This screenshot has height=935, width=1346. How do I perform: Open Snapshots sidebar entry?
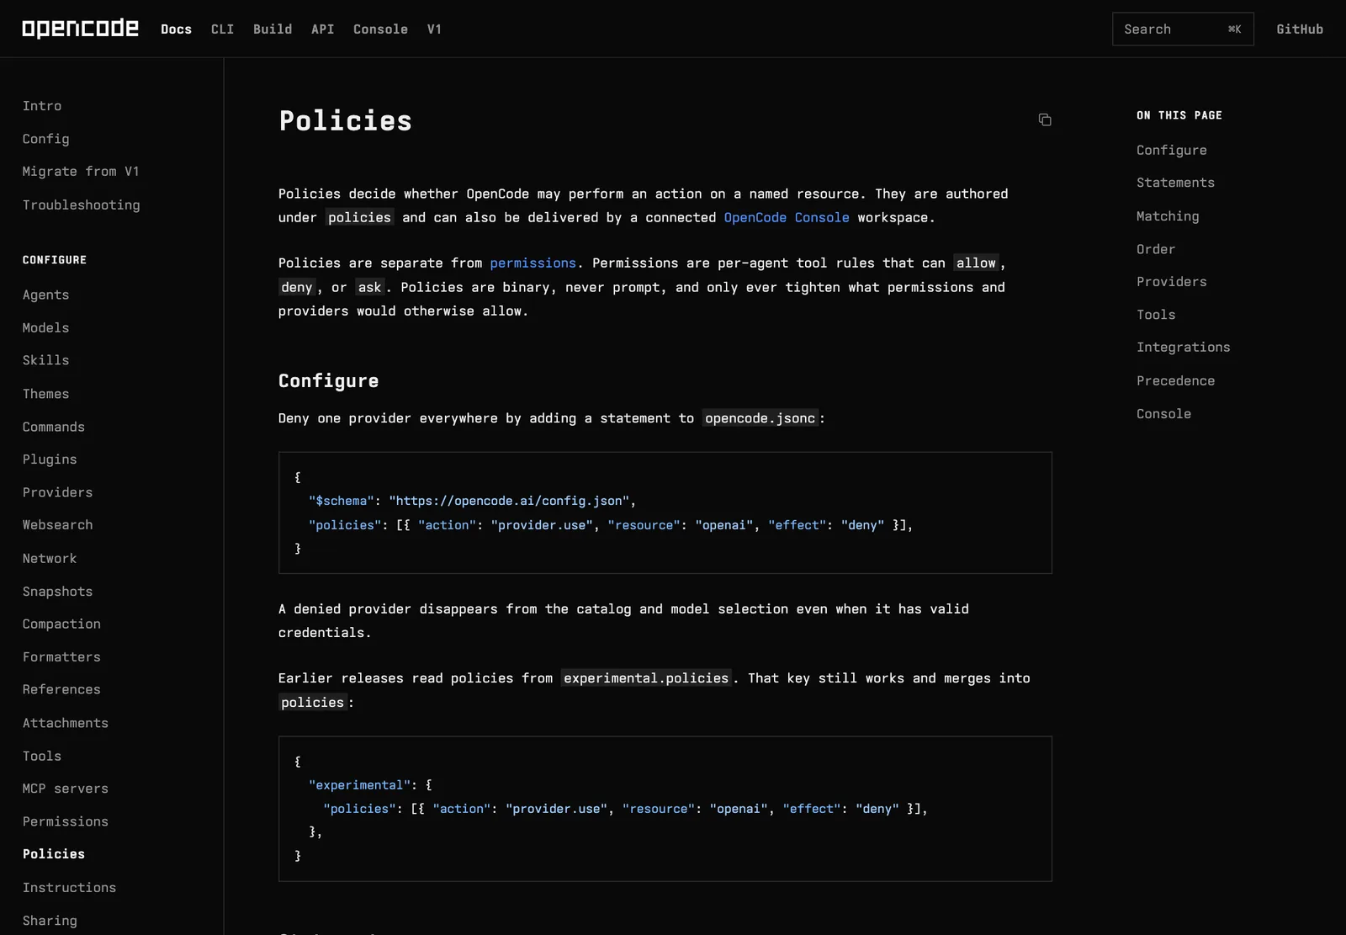click(x=58, y=592)
